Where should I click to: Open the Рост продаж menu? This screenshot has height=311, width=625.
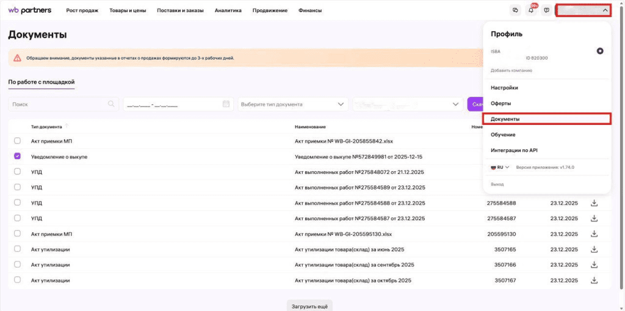tap(82, 11)
